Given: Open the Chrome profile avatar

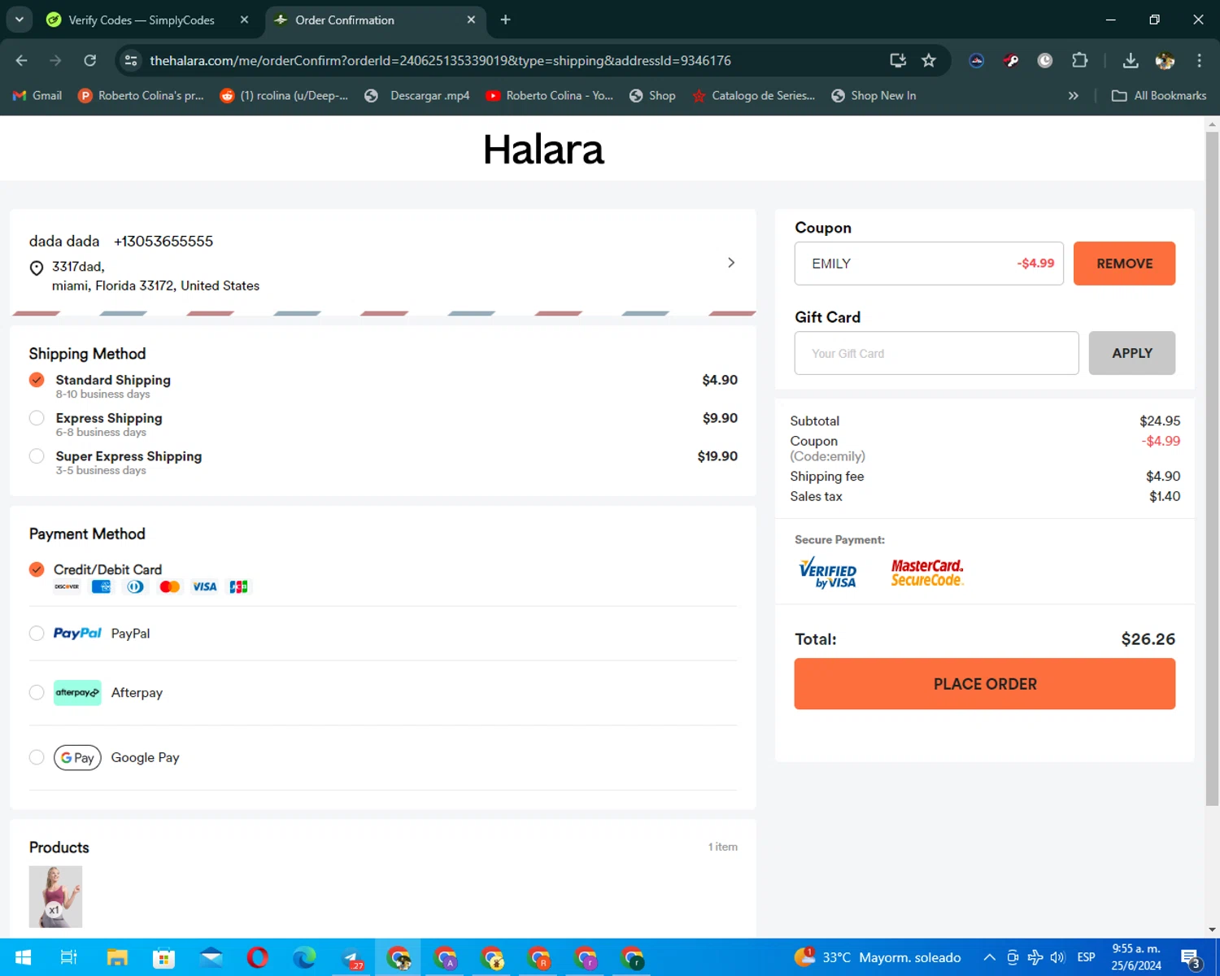Looking at the screenshot, I should [x=1165, y=60].
